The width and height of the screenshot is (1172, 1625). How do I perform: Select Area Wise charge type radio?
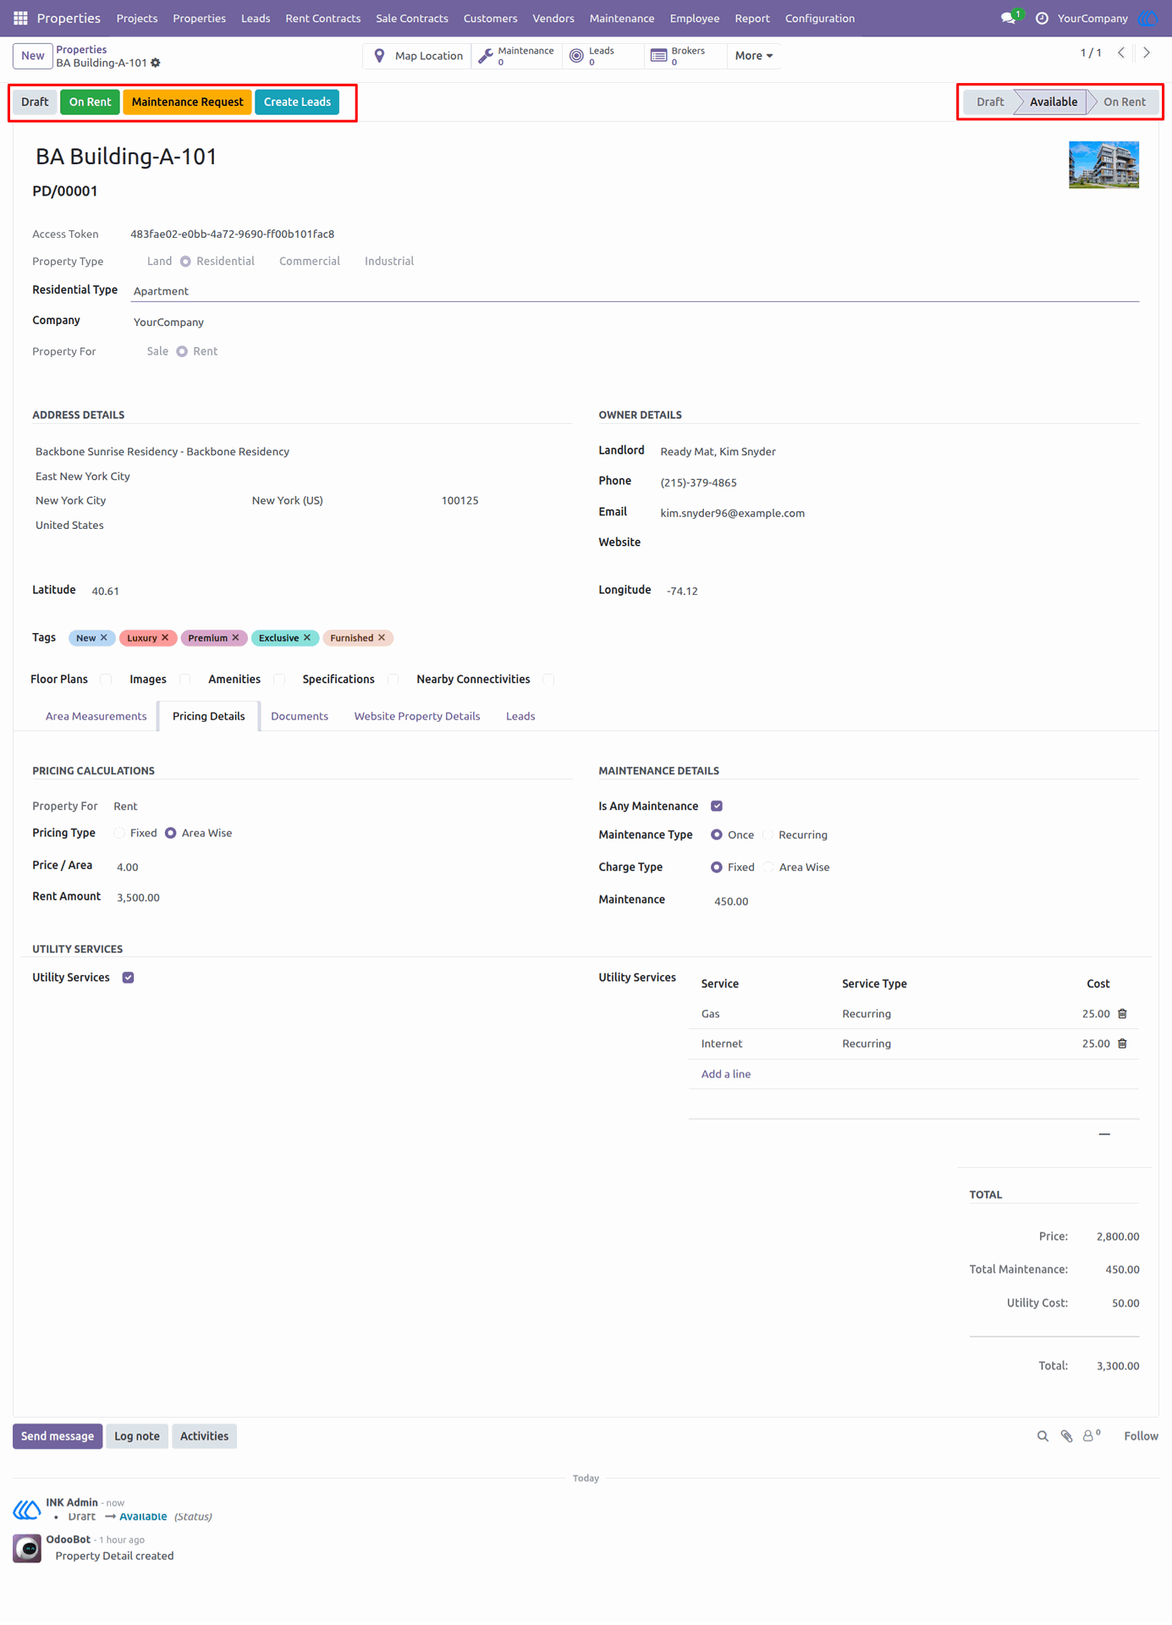click(768, 868)
